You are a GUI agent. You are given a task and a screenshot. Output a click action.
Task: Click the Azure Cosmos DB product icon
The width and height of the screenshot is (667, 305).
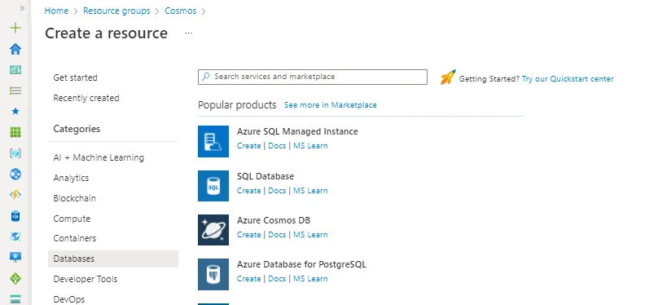[213, 230]
